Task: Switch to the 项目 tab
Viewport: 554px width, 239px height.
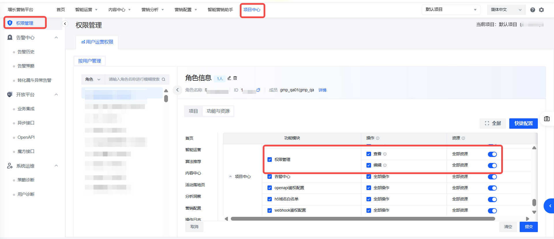Action: tap(193, 111)
